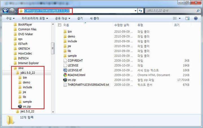Select eps folder in tree

tap(20, 39)
